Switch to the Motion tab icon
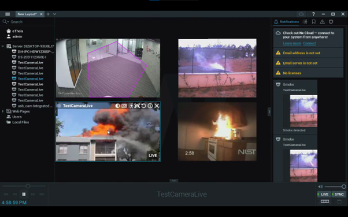 (x=306, y=22)
